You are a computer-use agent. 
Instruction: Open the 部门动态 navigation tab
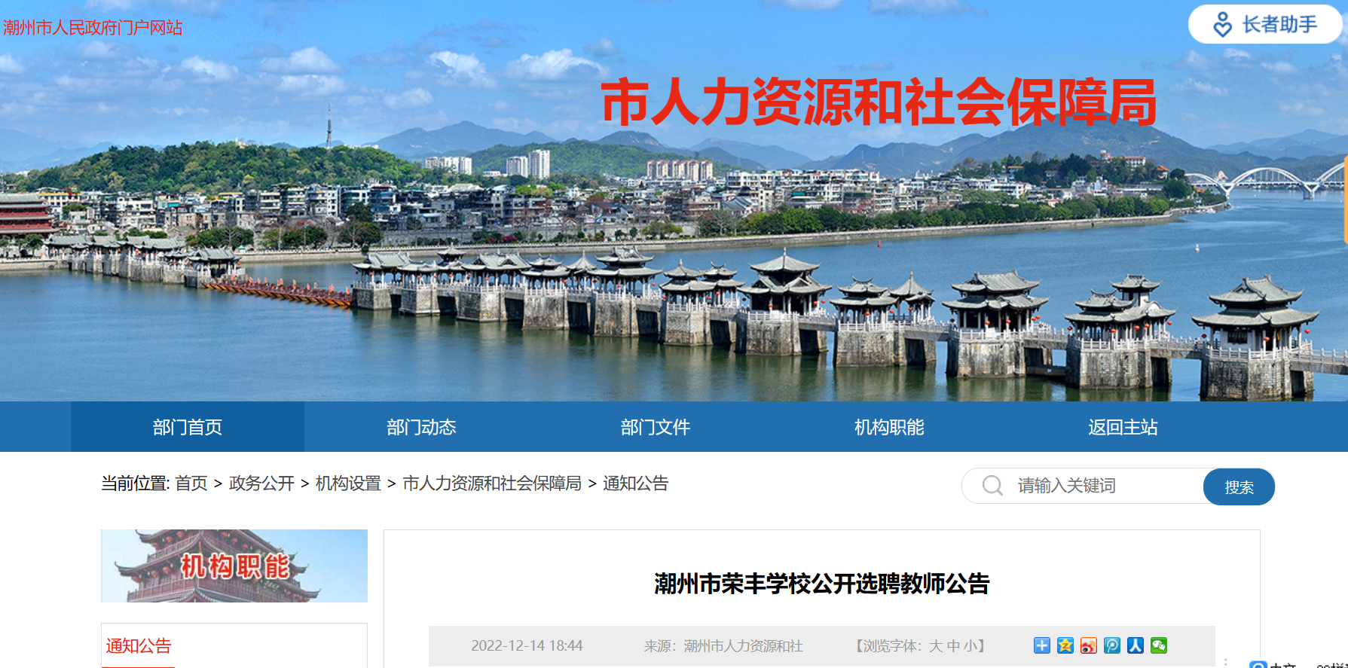421,427
